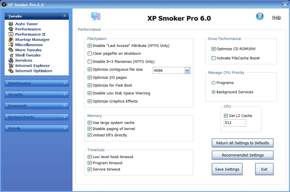Image resolution: width=290 pixels, height=192 pixels.
Task: Open the Help link
Action: coord(277,17)
